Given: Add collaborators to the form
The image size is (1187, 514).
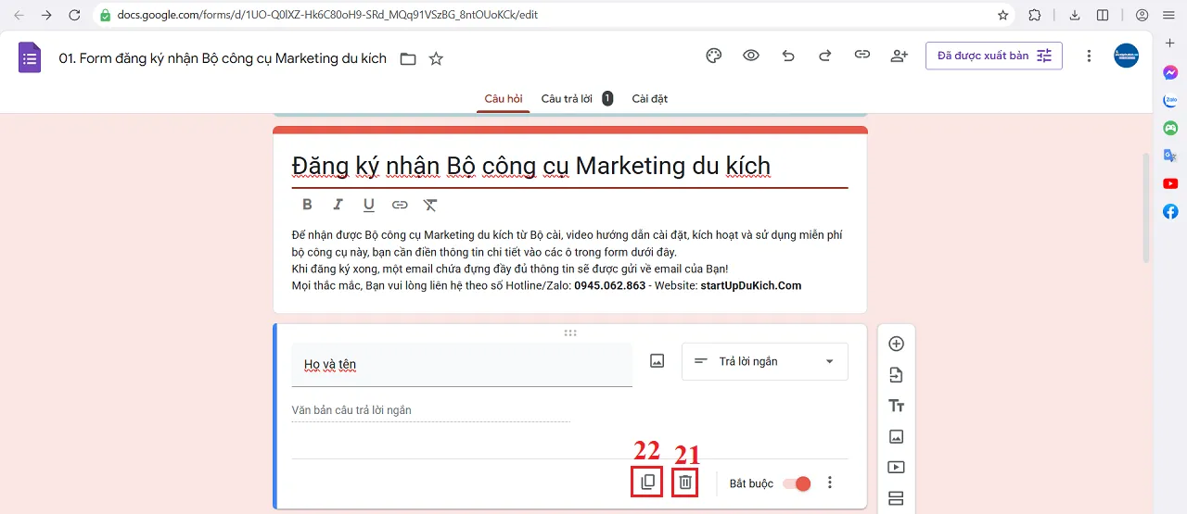Looking at the screenshot, I should (900, 56).
